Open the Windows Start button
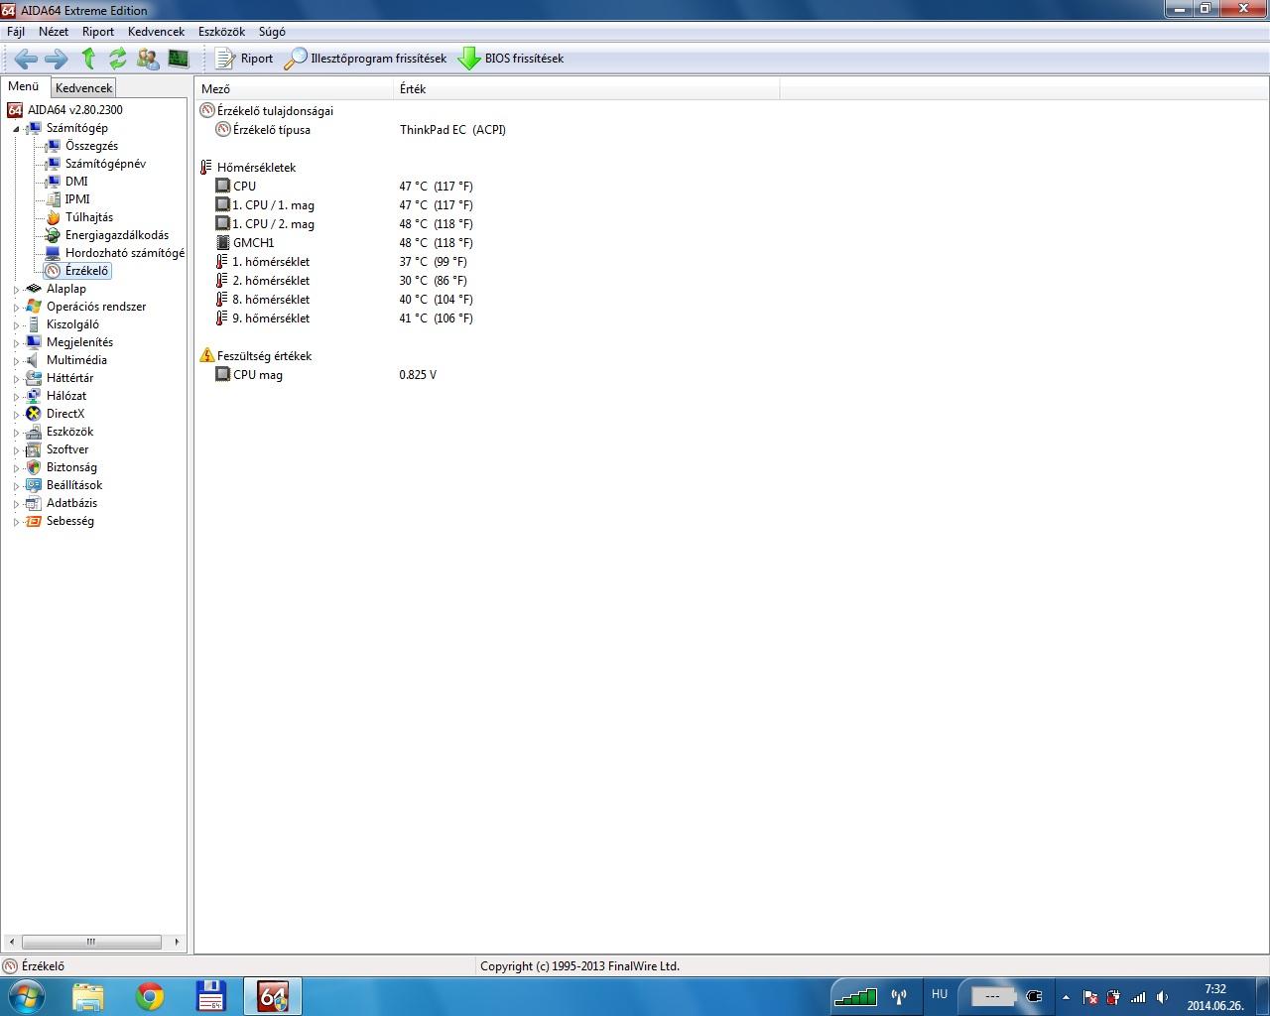Image resolution: width=1270 pixels, height=1016 pixels. click(26, 996)
